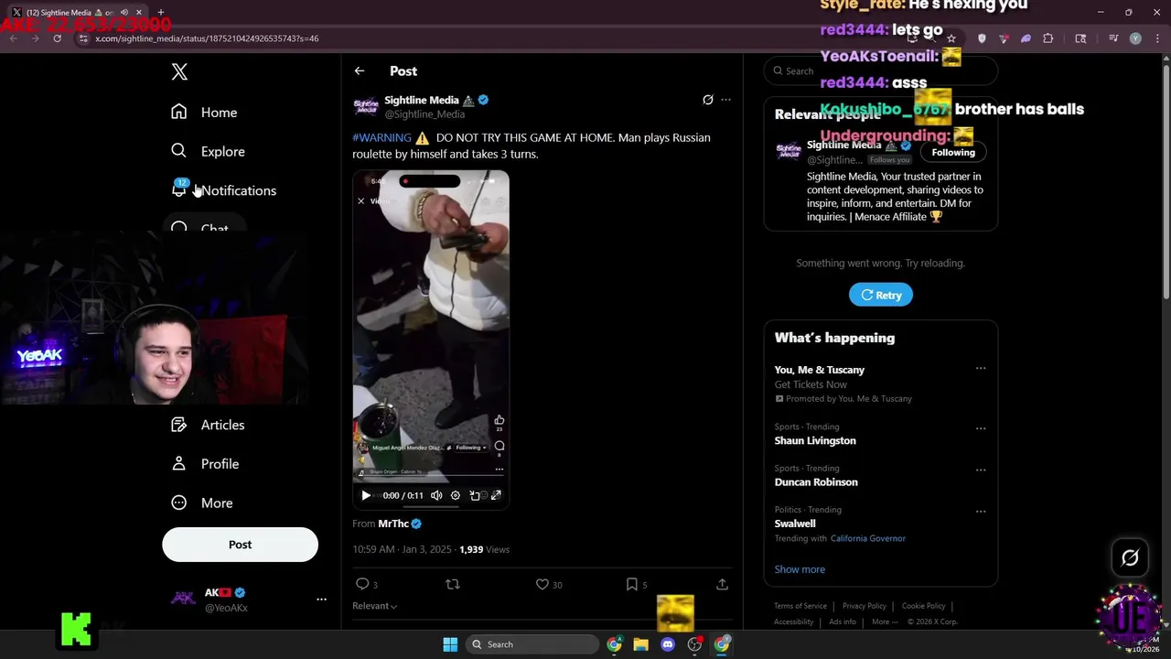Follow the California Governor trending link

click(868, 538)
